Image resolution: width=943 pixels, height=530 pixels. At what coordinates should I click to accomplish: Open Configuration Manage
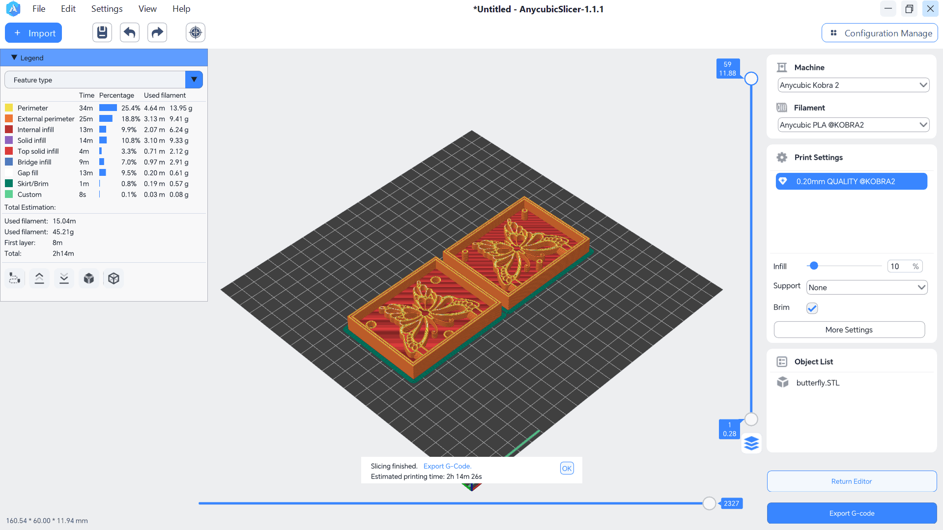[x=880, y=33]
